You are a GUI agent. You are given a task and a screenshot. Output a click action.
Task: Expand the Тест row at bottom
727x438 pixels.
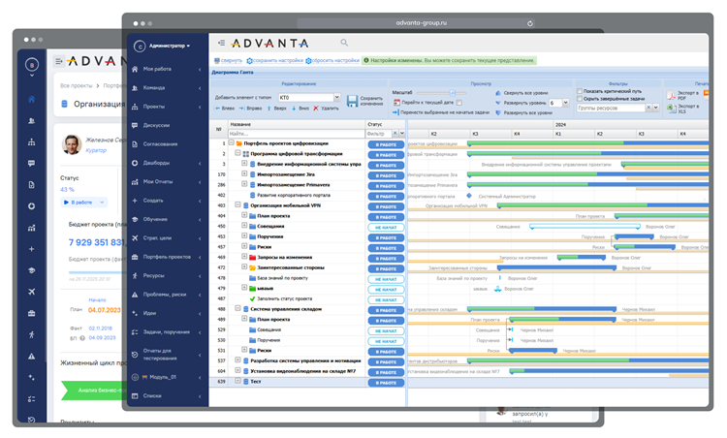click(x=237, y=381)
